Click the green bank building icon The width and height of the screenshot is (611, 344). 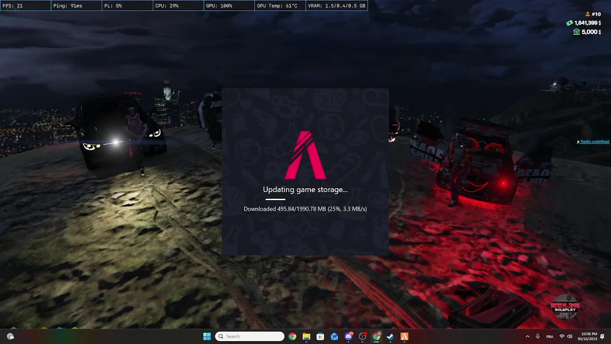tap(576, 32)
